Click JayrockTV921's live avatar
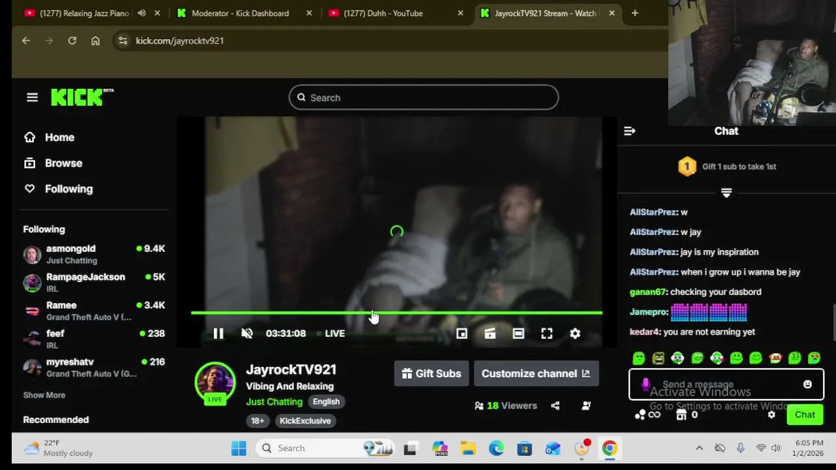Viewport: 836px width, 470px height. pos(215,383)
